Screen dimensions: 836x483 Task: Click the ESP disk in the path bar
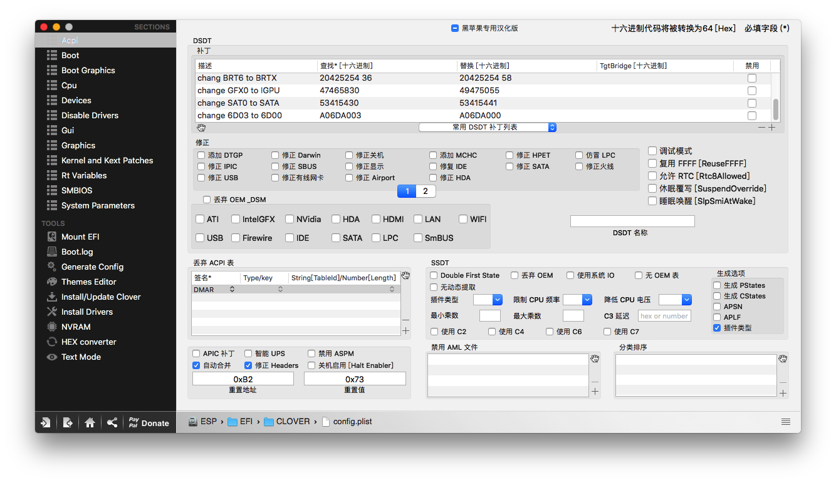click(202, 422)
